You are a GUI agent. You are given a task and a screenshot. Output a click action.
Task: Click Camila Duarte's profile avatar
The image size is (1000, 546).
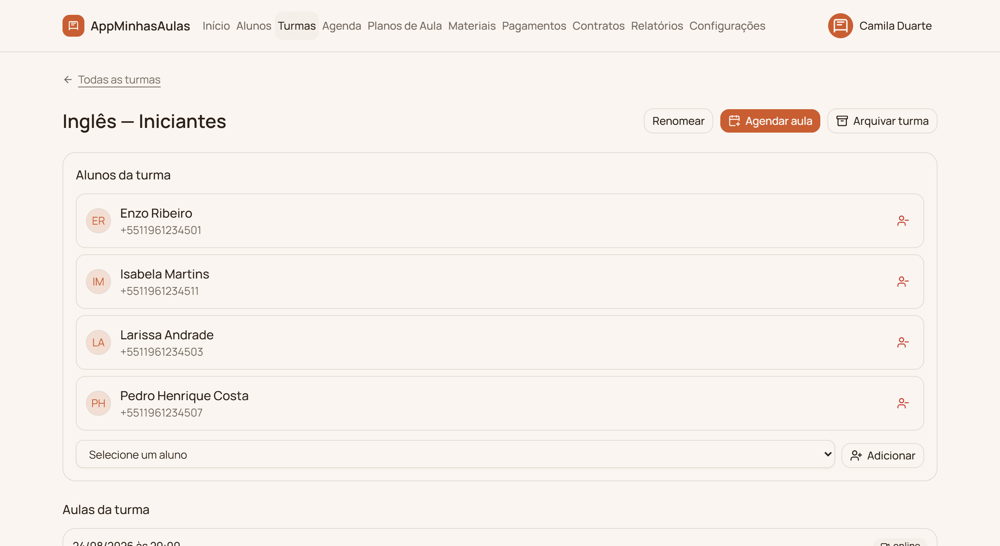(x=840, y=26)
